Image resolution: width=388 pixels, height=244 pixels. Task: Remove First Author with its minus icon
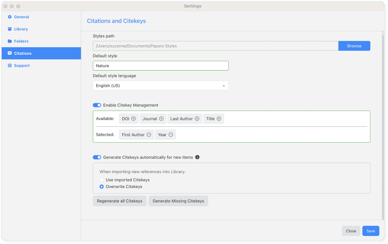coord(149,134)
